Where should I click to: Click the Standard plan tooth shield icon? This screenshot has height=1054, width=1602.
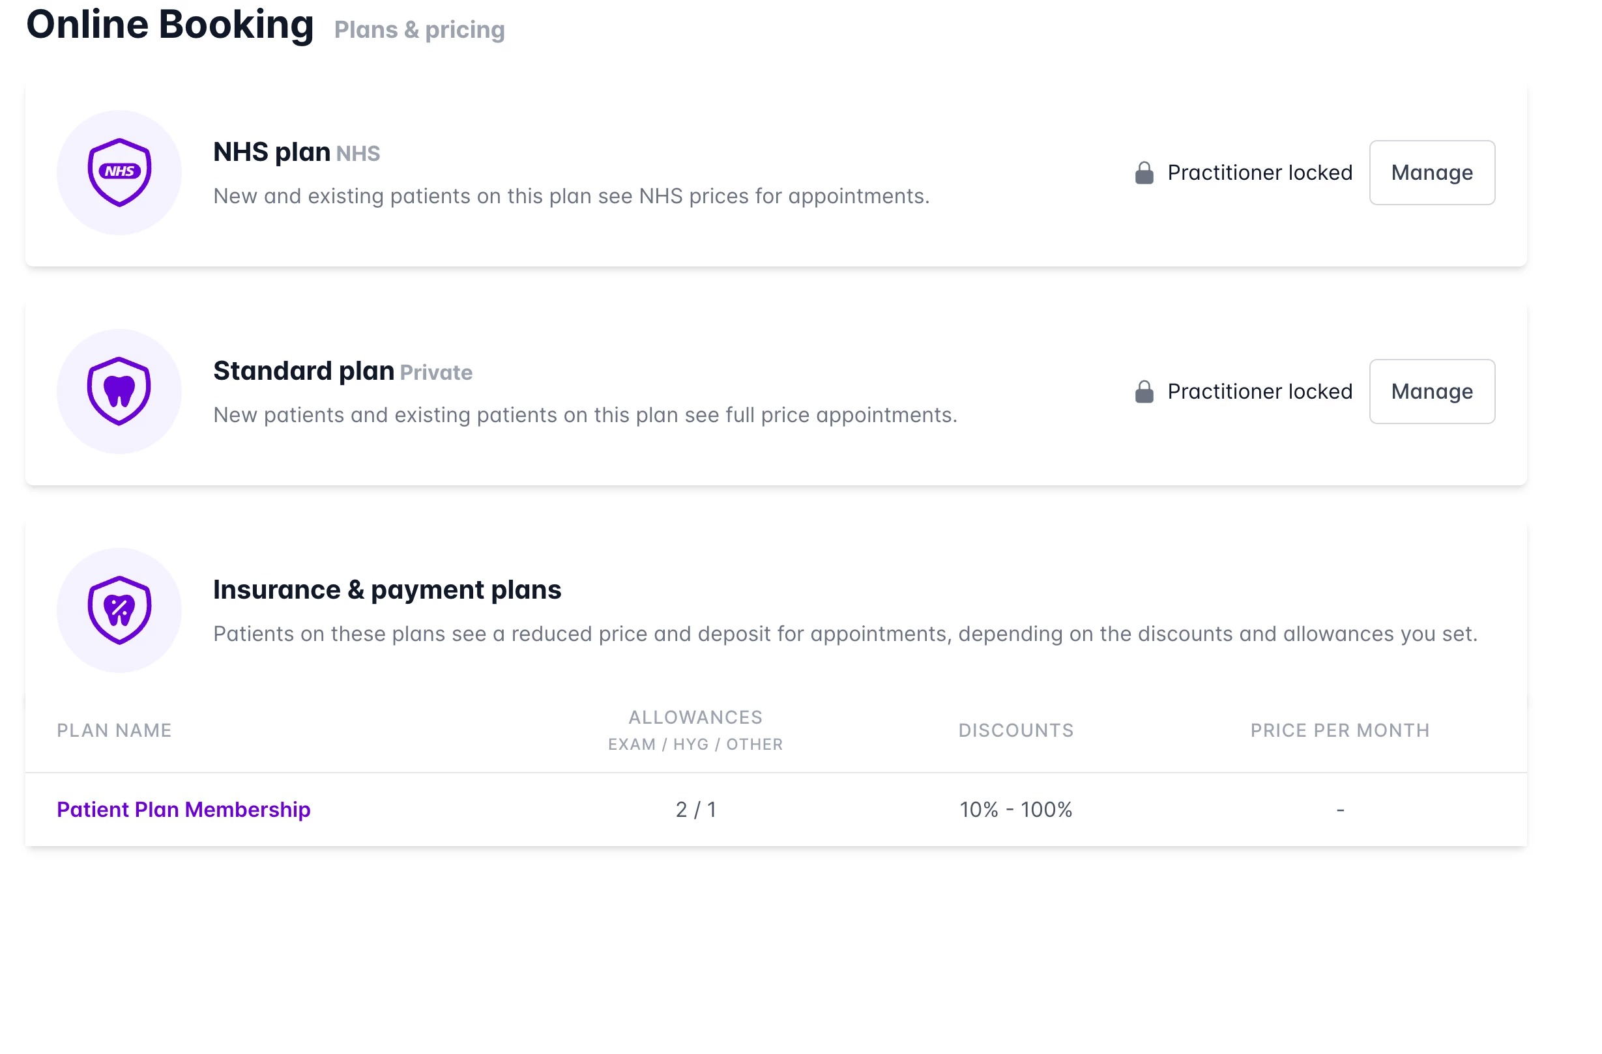pyautogui.click(x=119, y=392)
